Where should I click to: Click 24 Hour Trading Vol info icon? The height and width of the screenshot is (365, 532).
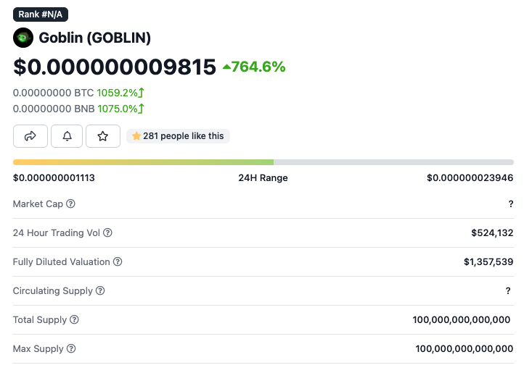108,233
